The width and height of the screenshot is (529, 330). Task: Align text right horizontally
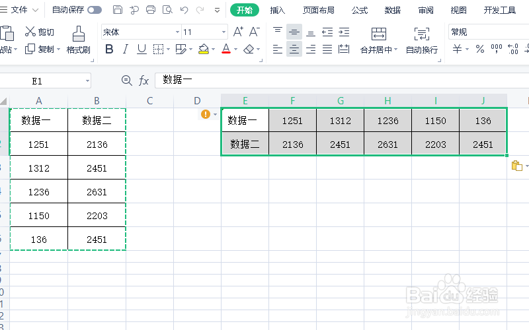311,49
